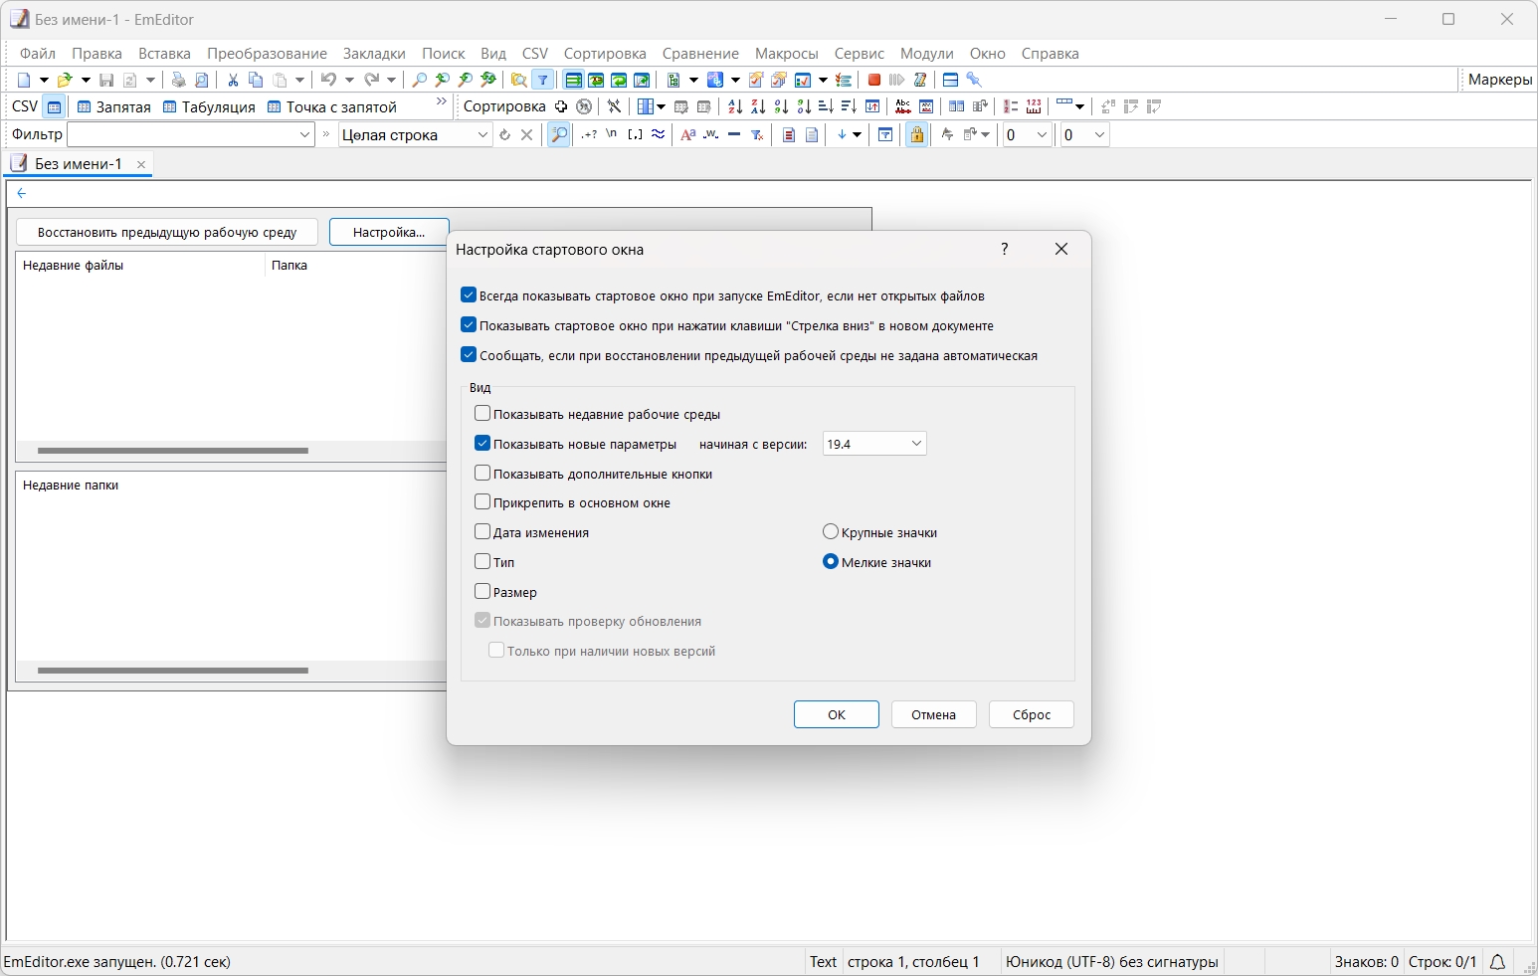This screenshot has height=976, width=1538.
Task: Click the numeric sort 0 to 9 ascending icon
Action: click(781, 106)
